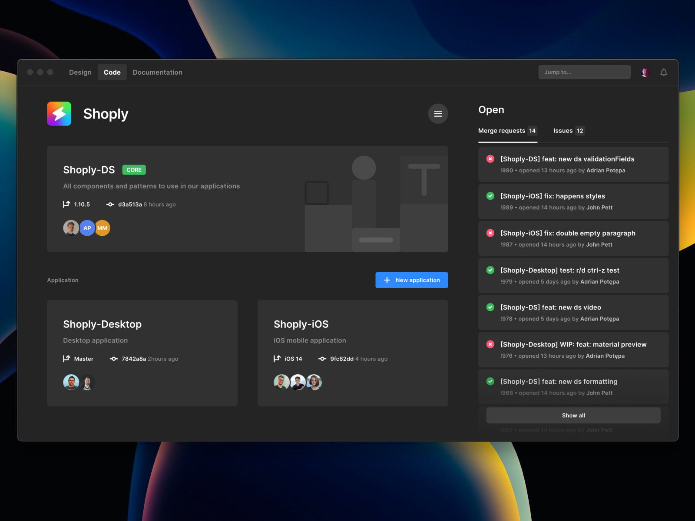Click the commit icon beside d3a513a
695x521 pixels.
coord(110,204)
